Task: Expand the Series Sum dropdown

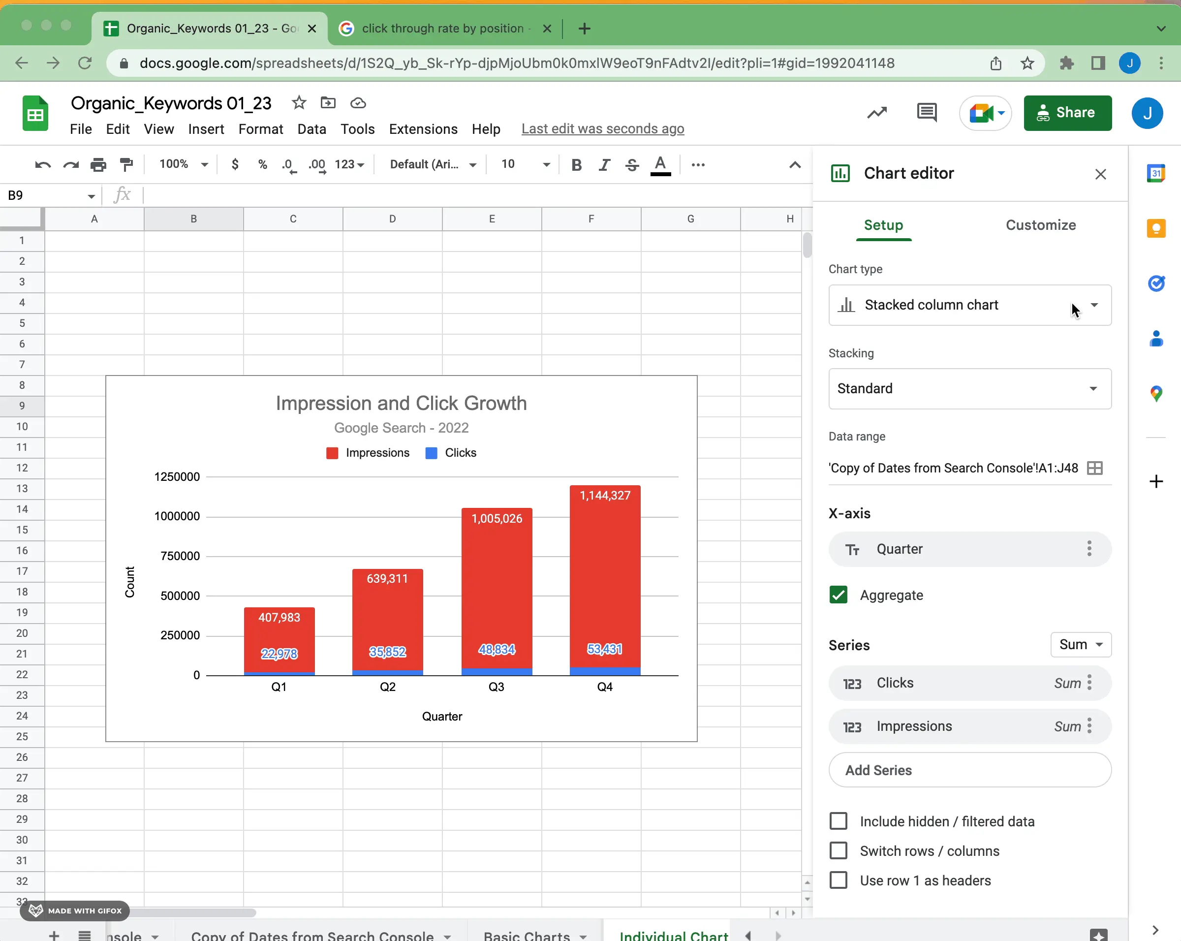Action: coord(1081,644)
